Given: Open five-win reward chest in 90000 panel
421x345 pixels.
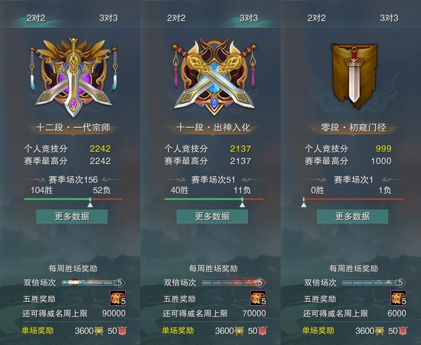Looking at the screenshot, I should [118, 298].
